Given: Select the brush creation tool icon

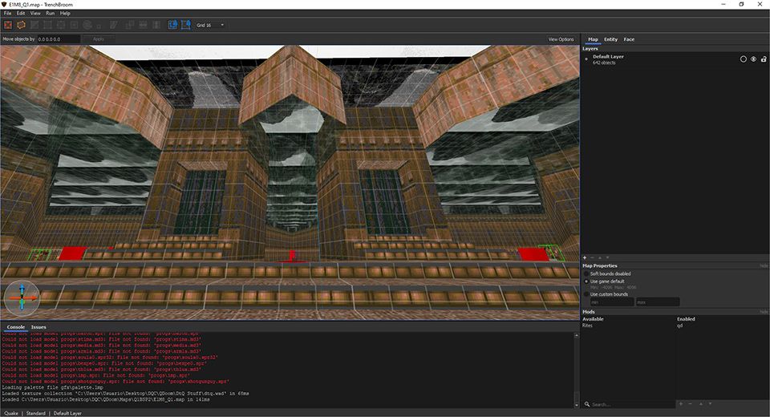Looking at the screenshot, I should pyautogui.click(x=7, y=25).
